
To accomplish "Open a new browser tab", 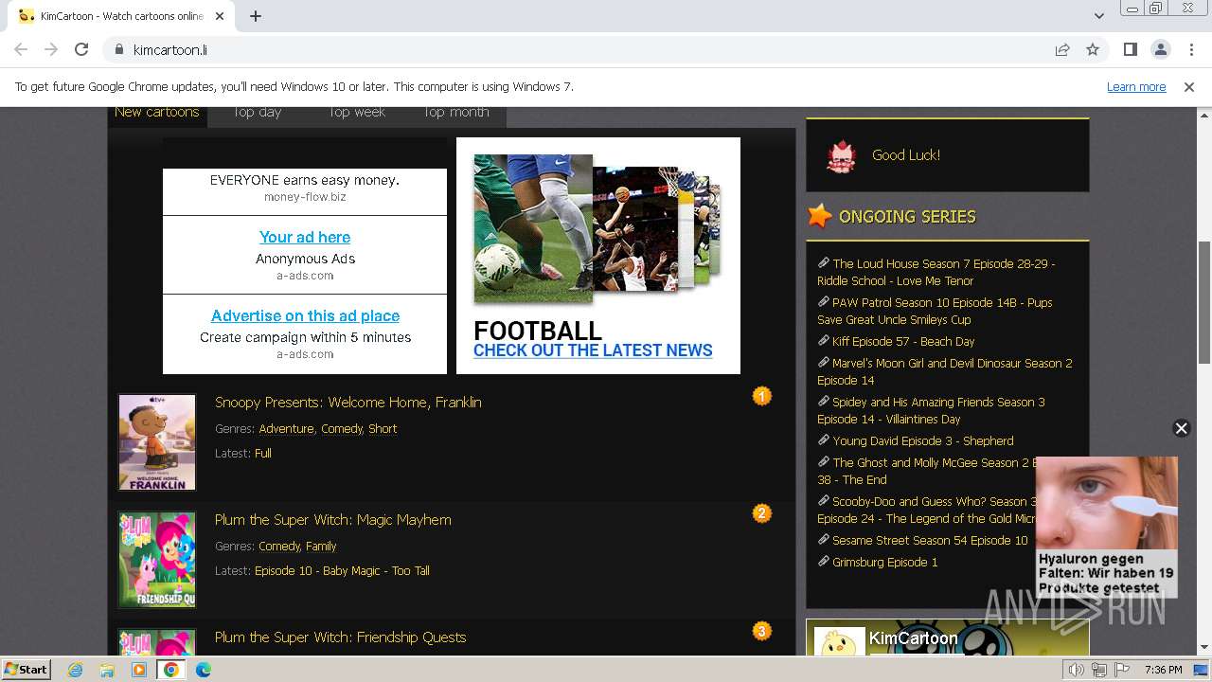I will click(x=256, y=16).
